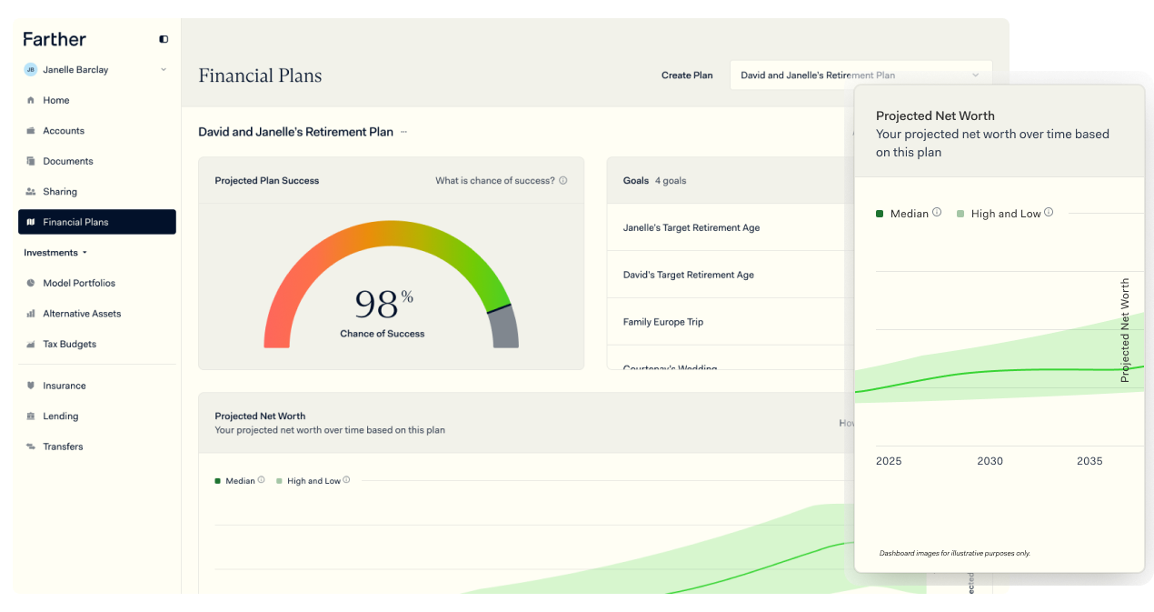Click the Financial Plans map icon
This screenshot has height=612, width=1154.
[31, 222]
